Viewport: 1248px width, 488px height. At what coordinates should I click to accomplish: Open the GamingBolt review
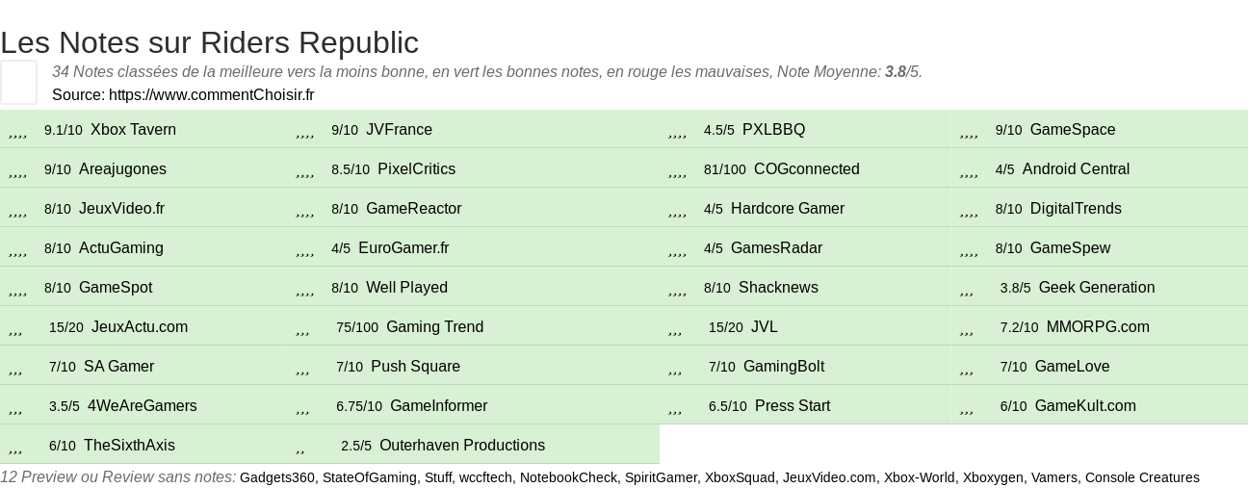click(x=783, y=367)
